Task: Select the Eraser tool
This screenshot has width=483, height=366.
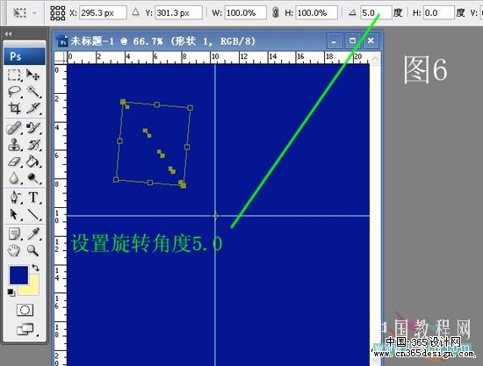Action: (x=14, y=161)
